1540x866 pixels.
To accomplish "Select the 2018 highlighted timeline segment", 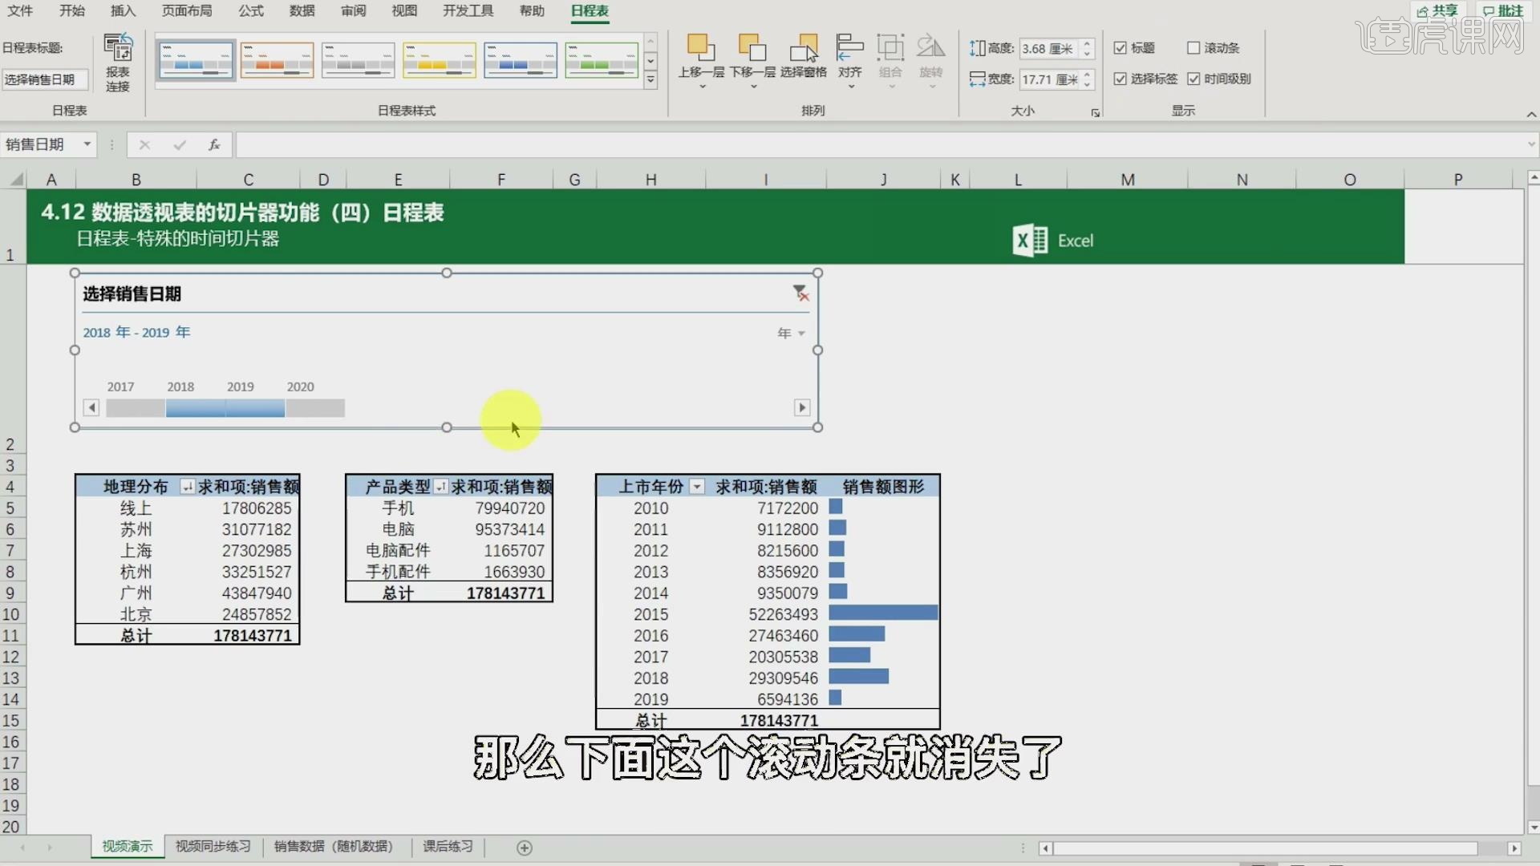I will pos(196,408).
